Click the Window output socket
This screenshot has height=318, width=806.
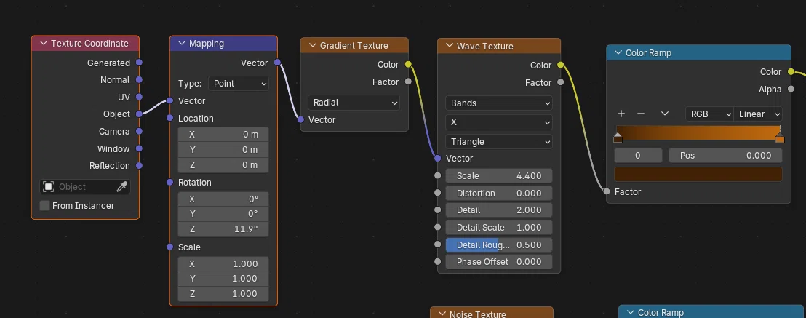(x=139, y=148)
